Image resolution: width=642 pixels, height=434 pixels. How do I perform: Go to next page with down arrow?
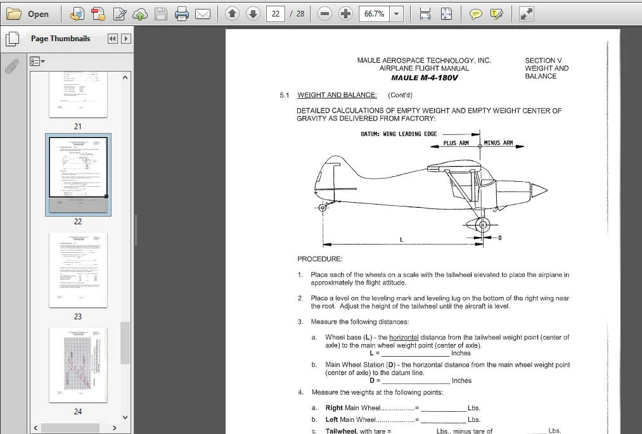pyautogui.click(x=253, y=14)
